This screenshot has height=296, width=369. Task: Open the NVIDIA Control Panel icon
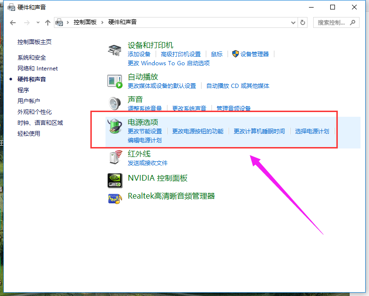click(x=115, y=178)
